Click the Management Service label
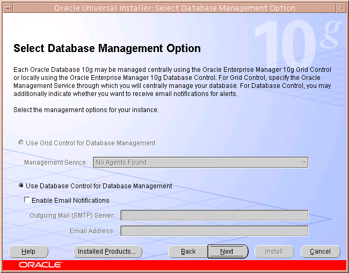 (55, 163)
